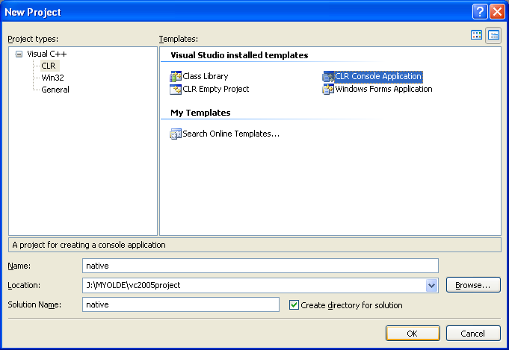Click the Help question mark button

480,12
